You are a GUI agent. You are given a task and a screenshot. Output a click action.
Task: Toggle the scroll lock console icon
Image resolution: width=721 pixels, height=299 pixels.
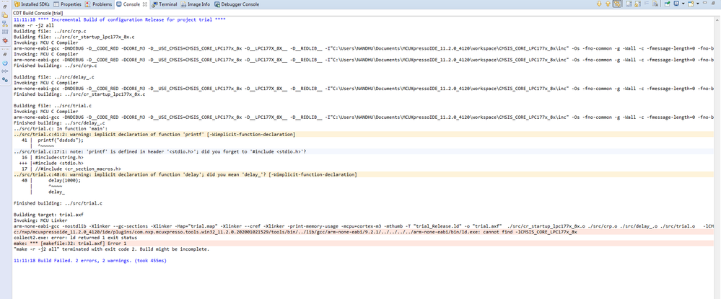point(637,4)
